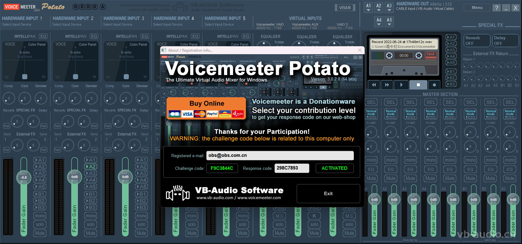Screen dimensions: 522x244
Task: Start cassette playback with the play button
Action: pos(401,85)
